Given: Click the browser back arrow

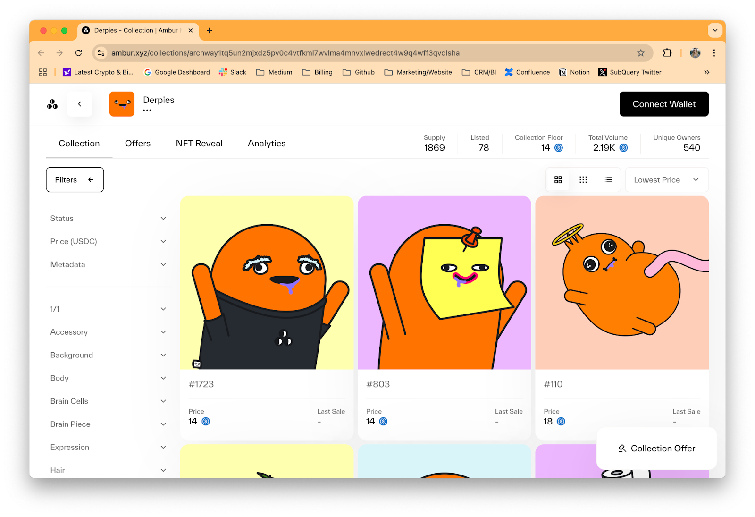Looking at the screenshot, I should tap(41, 53).
